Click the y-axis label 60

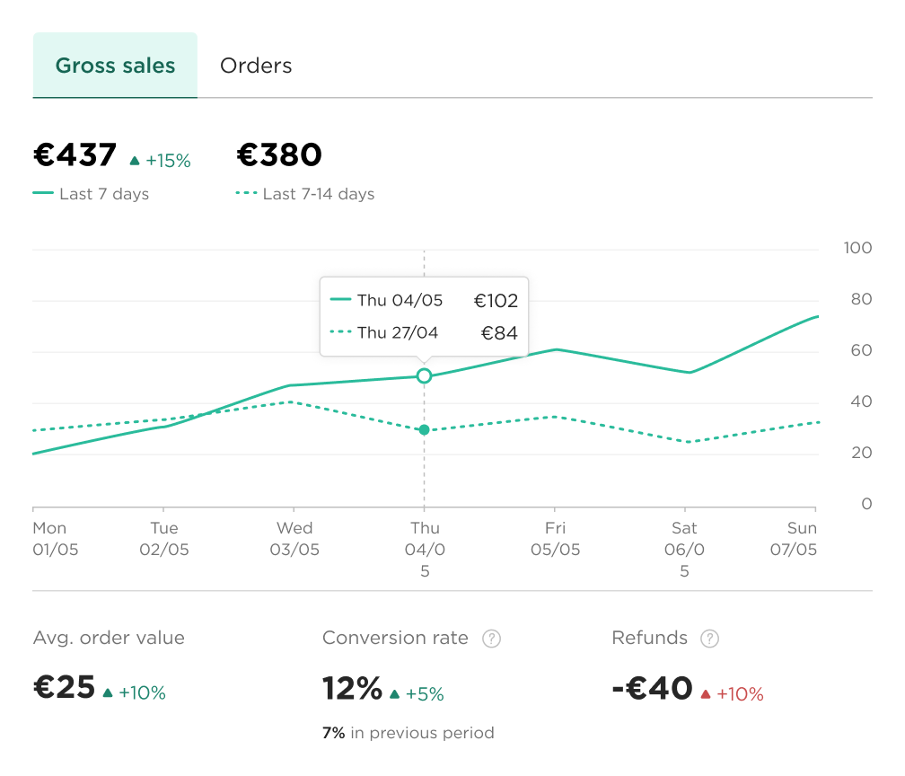click(x=861, y=350)
